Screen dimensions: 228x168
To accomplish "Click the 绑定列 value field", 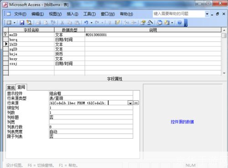I will [x=91, y=108].
